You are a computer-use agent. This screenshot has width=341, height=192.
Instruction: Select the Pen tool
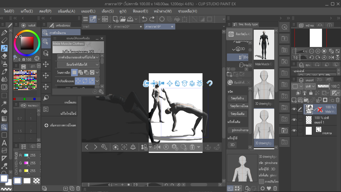(4, 33)
